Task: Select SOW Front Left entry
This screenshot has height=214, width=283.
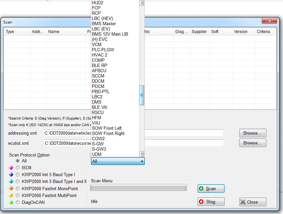Action: 115,128
